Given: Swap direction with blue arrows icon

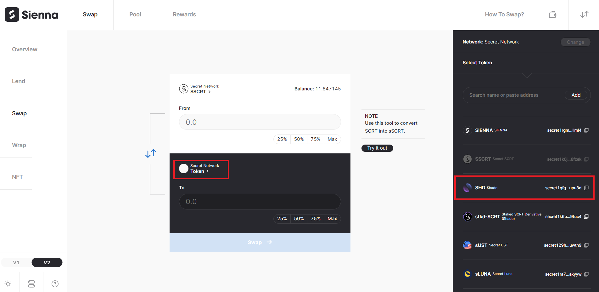Looking at the screenshot, I should [x=151, y=153].
